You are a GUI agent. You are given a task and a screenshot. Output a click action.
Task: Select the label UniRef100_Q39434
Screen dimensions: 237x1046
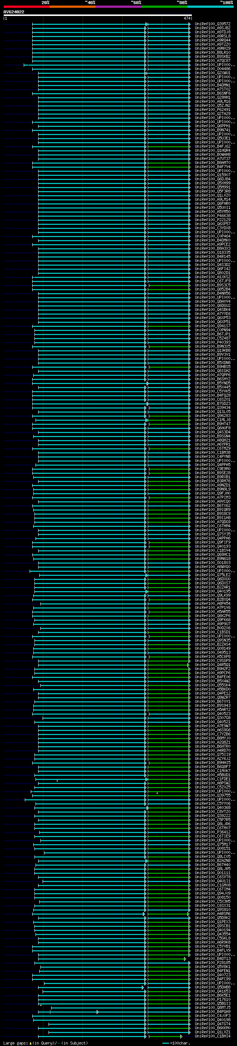point(213,407)
